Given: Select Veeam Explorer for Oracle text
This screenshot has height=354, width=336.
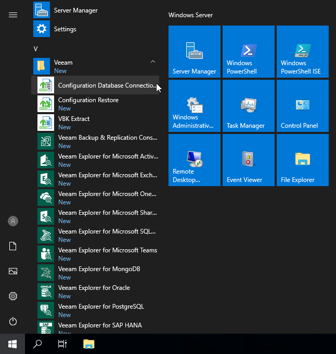Looking at the screenshot, I should pyautogui.click(x=94, y=288).
